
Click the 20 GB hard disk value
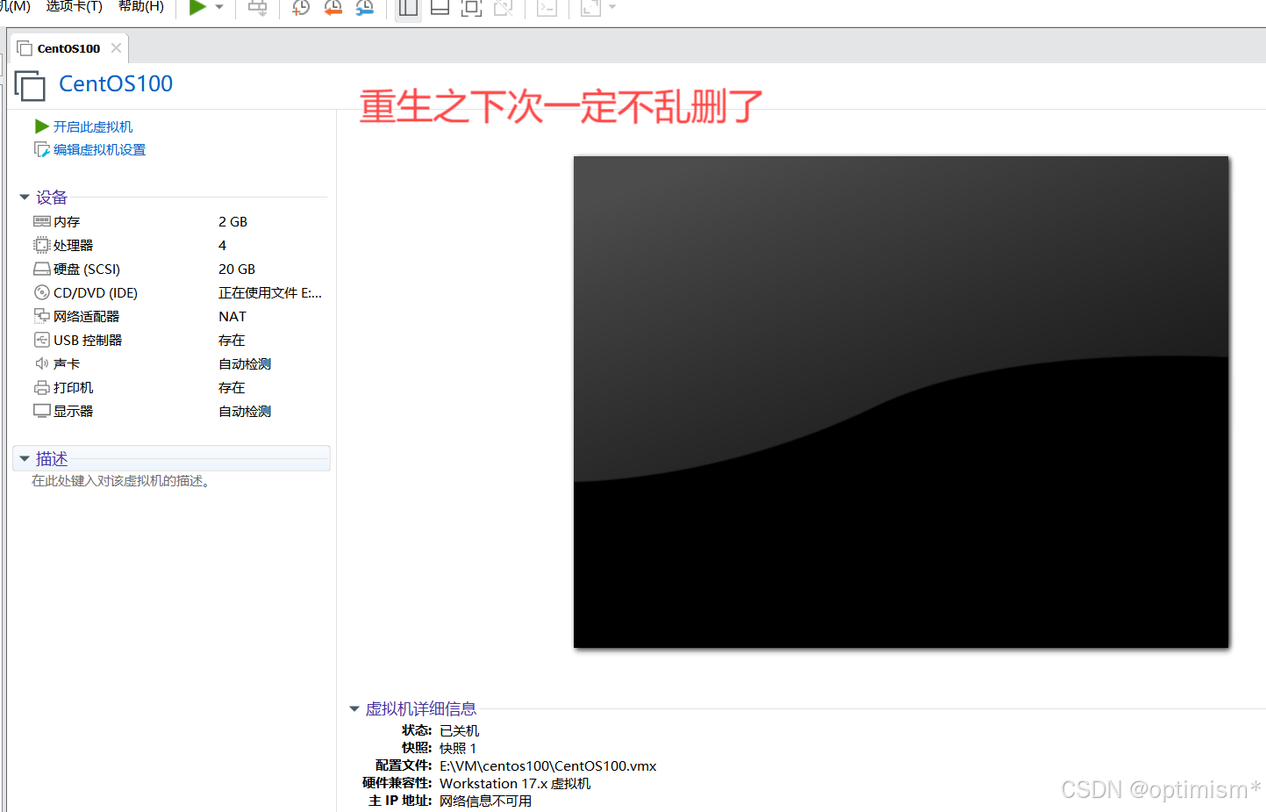237,269
